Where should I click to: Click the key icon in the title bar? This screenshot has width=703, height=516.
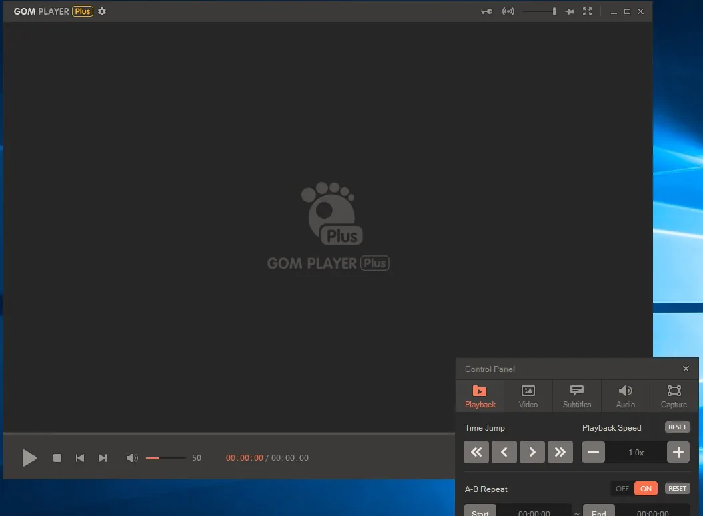pos(487,11)
